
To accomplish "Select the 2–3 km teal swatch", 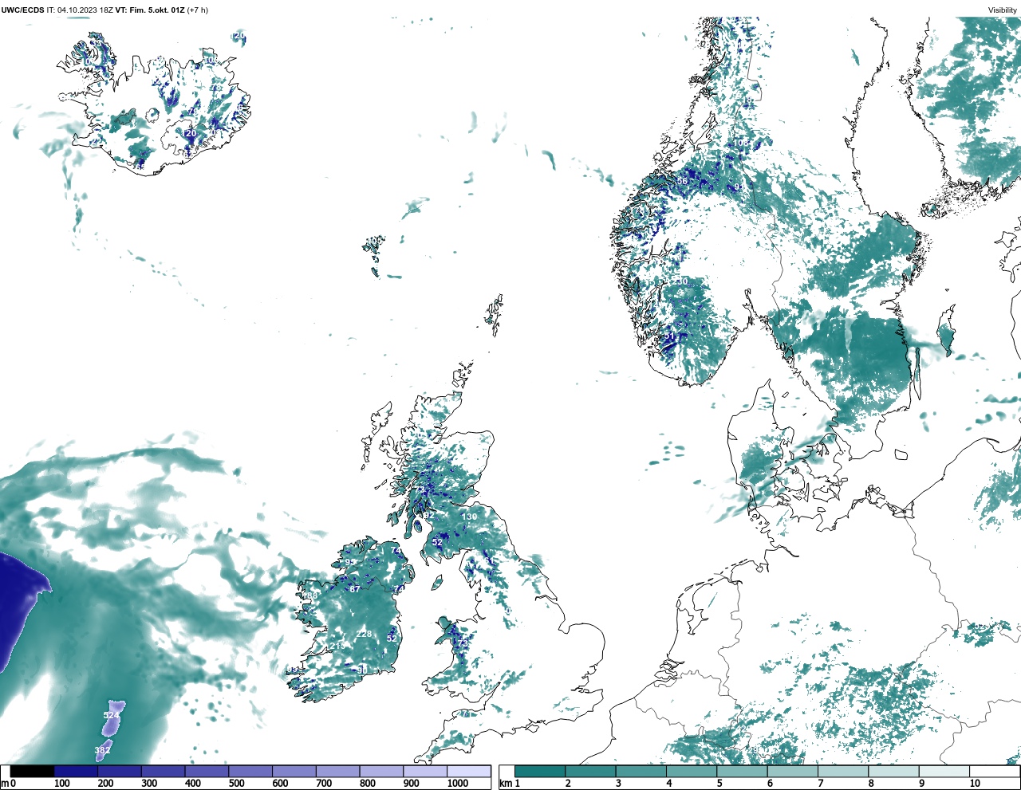I will (x=591, y=772).
